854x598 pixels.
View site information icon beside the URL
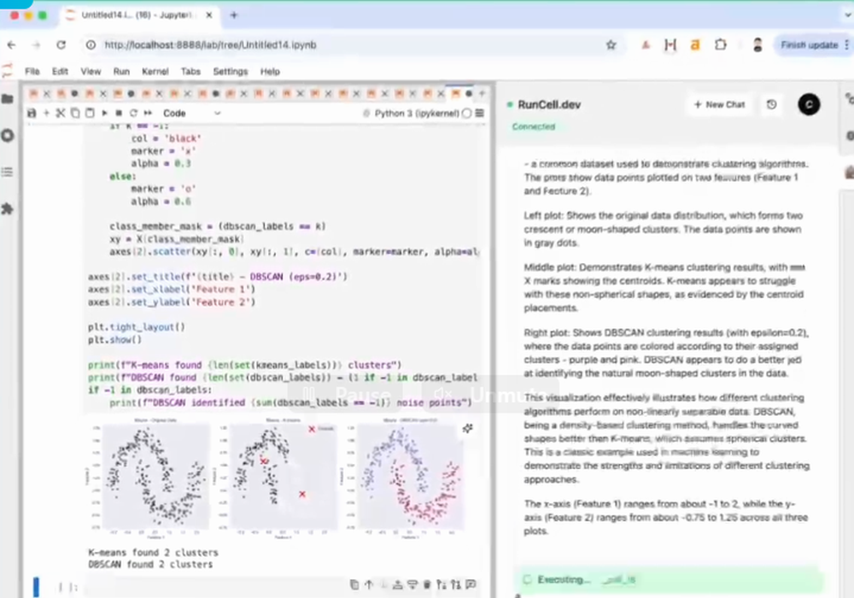point(91,45)
